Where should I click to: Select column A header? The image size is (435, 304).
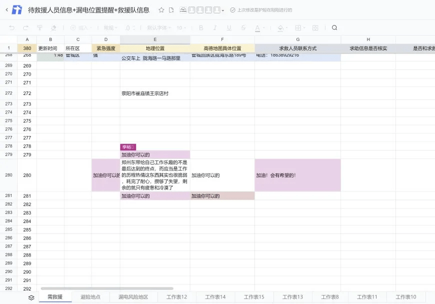tap(27, 39)
